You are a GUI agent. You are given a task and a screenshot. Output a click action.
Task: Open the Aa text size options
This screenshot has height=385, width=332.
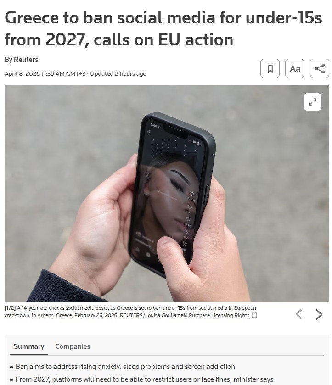click(x=295, y=68)
